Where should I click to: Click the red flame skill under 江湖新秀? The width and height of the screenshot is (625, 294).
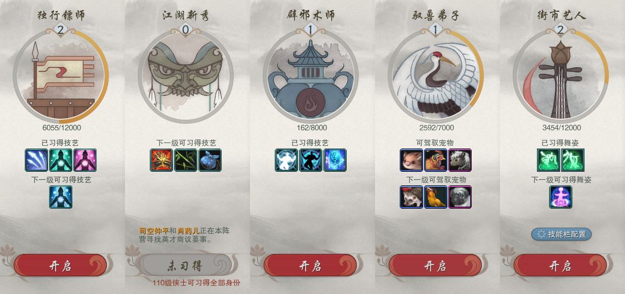pyautogui.click(x=161, y=160)
